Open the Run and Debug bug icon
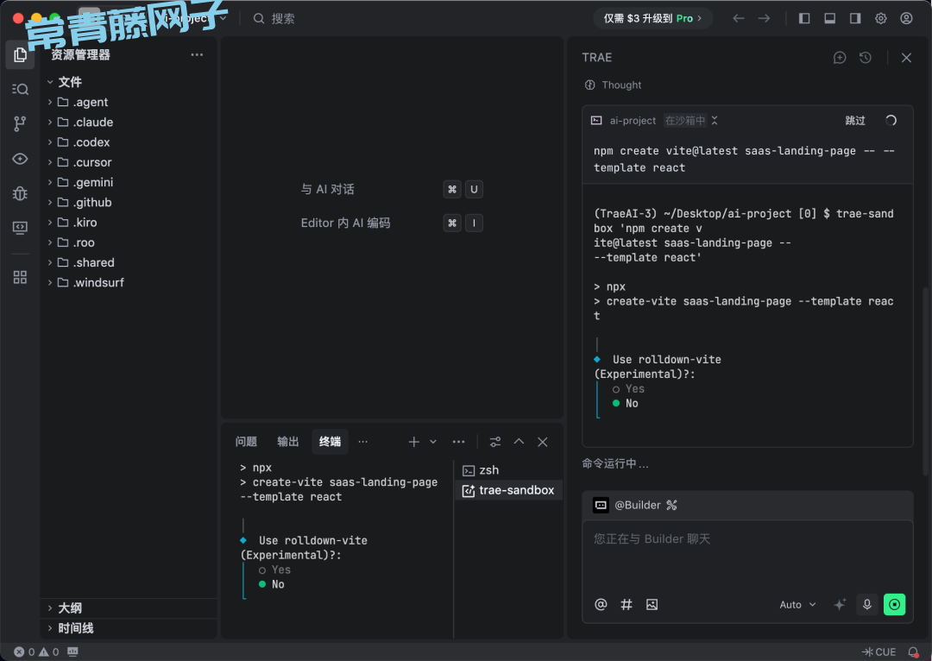932x661 pixels. [20, 193]
